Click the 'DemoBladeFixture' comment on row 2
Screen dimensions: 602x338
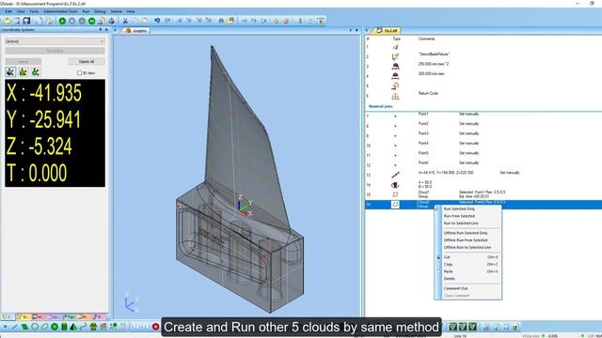click(x=434, y=54)
